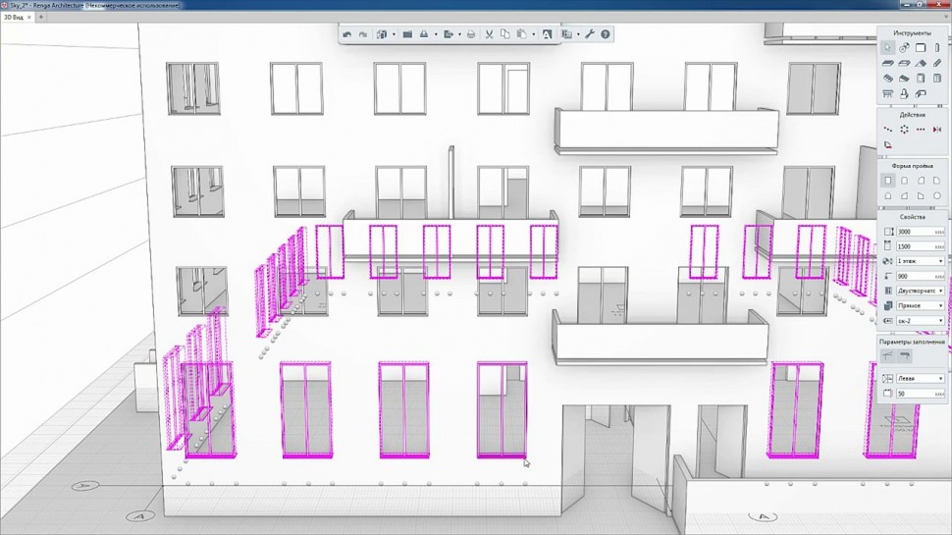Open settings with the wrench icon

590,34
